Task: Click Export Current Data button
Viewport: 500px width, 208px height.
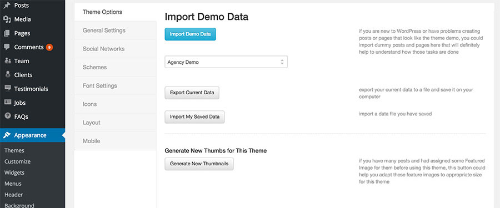Action: click(192, 93)
